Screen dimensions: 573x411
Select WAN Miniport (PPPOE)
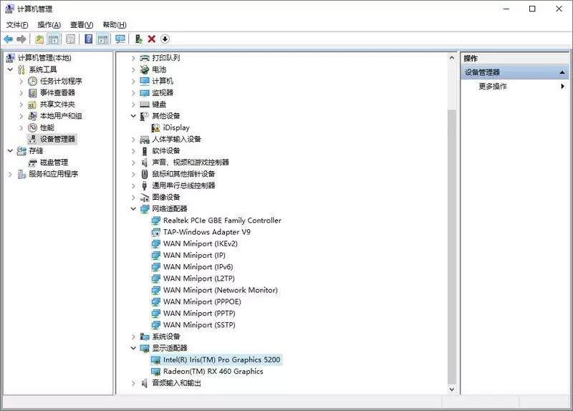click(x=202, y=301)
